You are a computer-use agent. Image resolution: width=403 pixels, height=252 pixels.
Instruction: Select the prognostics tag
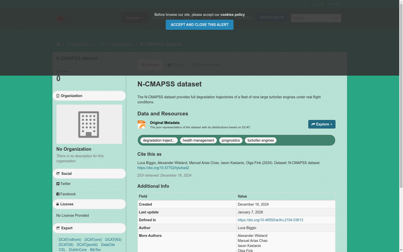230,140
